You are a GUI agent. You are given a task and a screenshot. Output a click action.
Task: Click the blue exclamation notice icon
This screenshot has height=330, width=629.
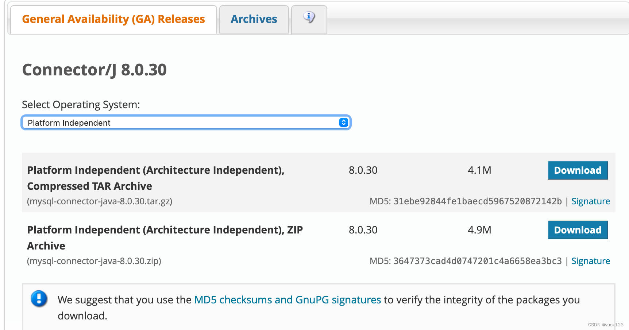pyautogui.click(x=39, y=299)
